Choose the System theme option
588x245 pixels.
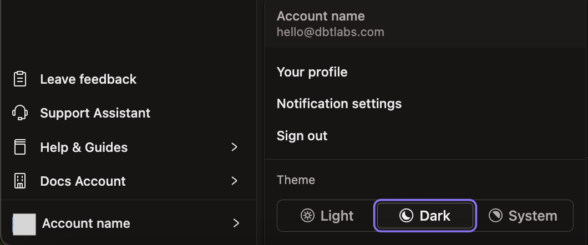(x=523, y=216)
